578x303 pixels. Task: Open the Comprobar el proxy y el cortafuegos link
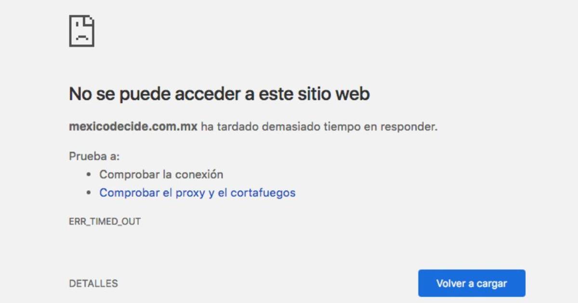(x=197, y=193)
